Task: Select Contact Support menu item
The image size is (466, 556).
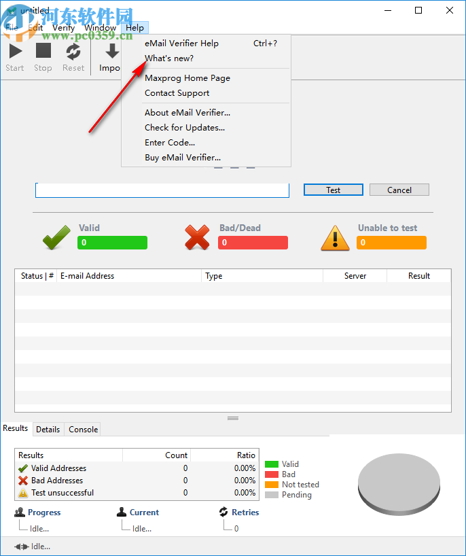Action: 207,93
